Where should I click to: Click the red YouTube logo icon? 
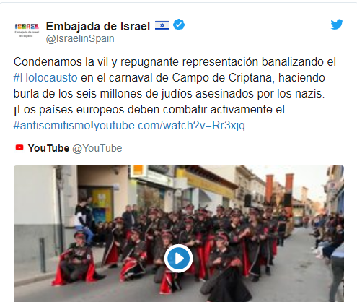(x=19, y=147)
